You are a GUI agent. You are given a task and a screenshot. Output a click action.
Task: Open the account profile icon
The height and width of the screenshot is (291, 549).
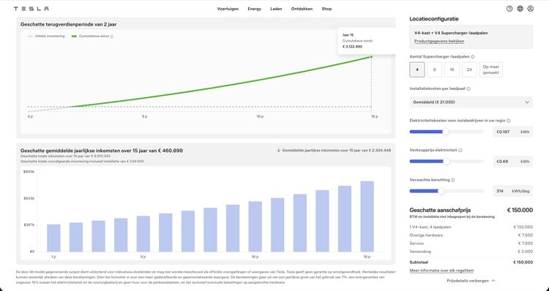pyautogui.click(x=531, y=9)
